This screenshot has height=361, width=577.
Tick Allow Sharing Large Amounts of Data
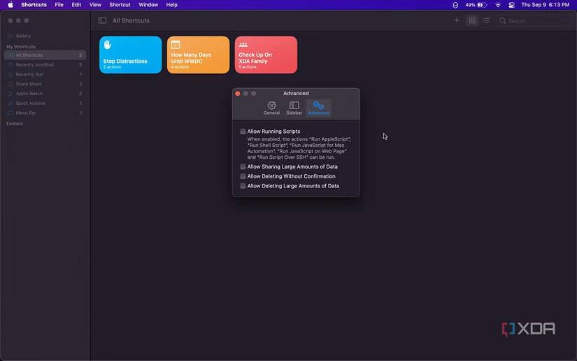pyautogui.click(x=243, y=167)
